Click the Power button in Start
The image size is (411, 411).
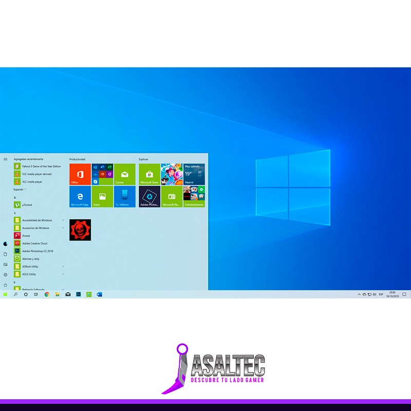click(x=5, y=285)
